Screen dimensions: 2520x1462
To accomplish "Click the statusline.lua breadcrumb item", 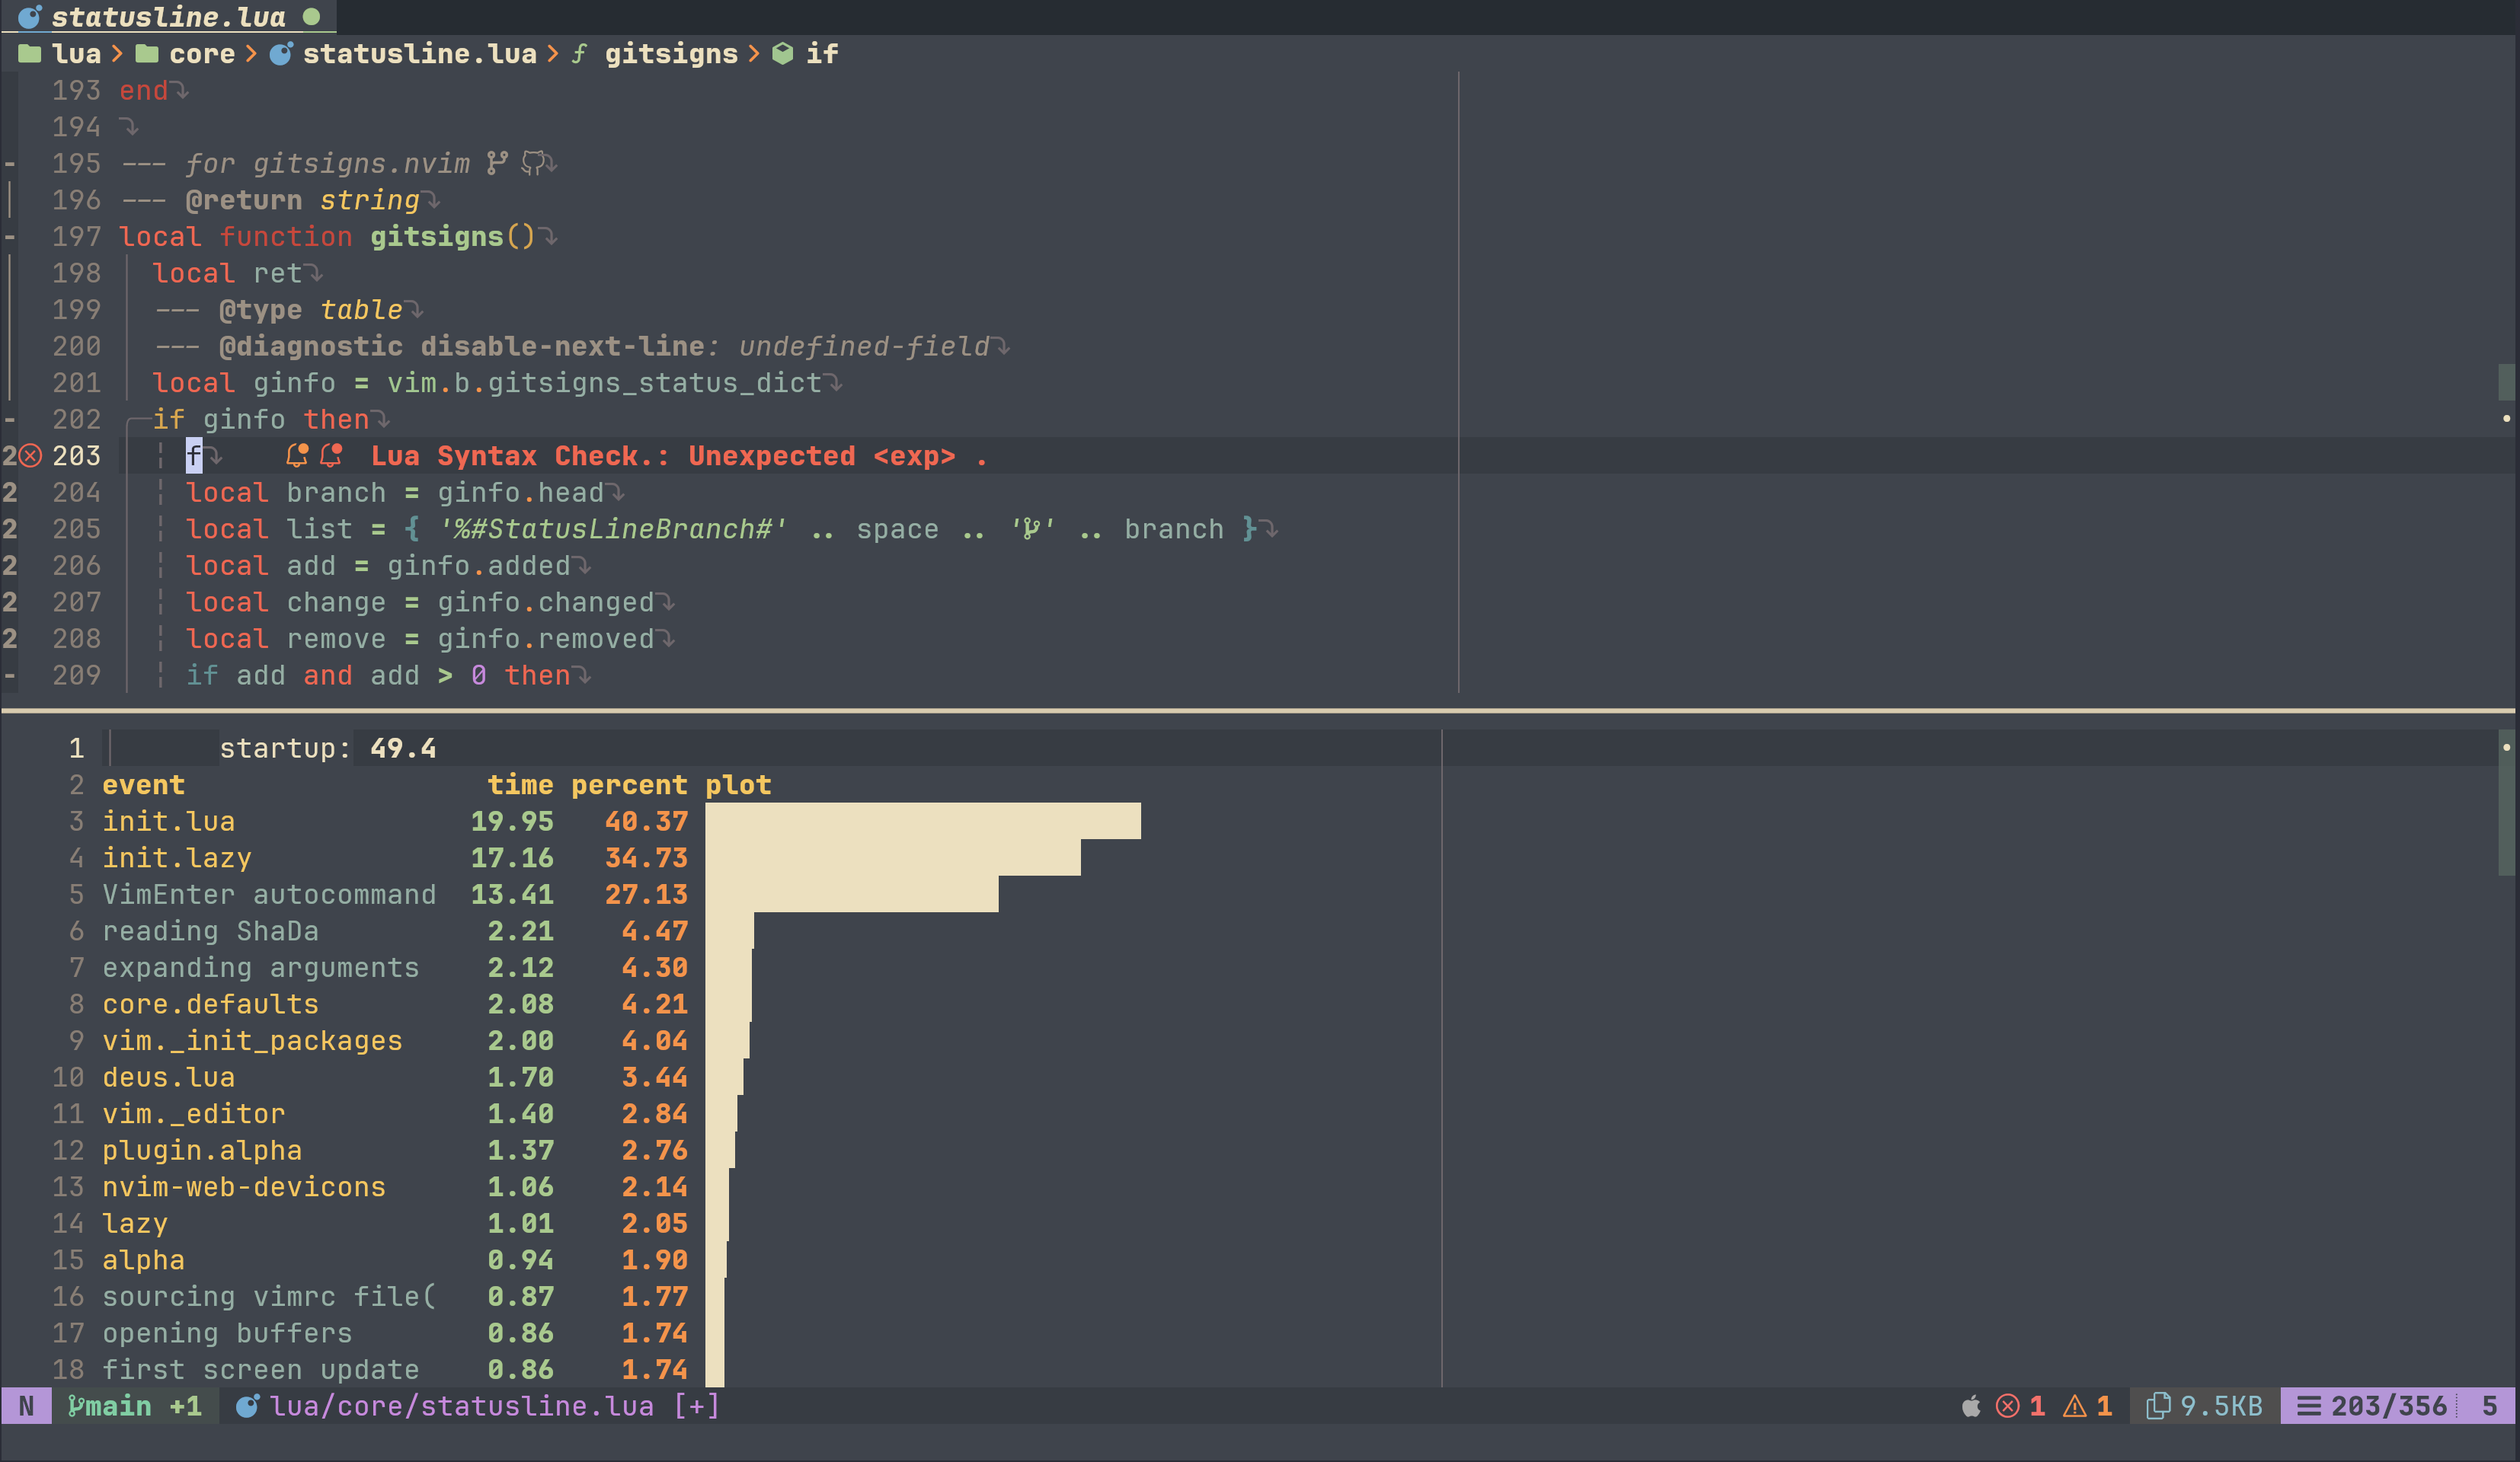I will click(x=419, y=54).
